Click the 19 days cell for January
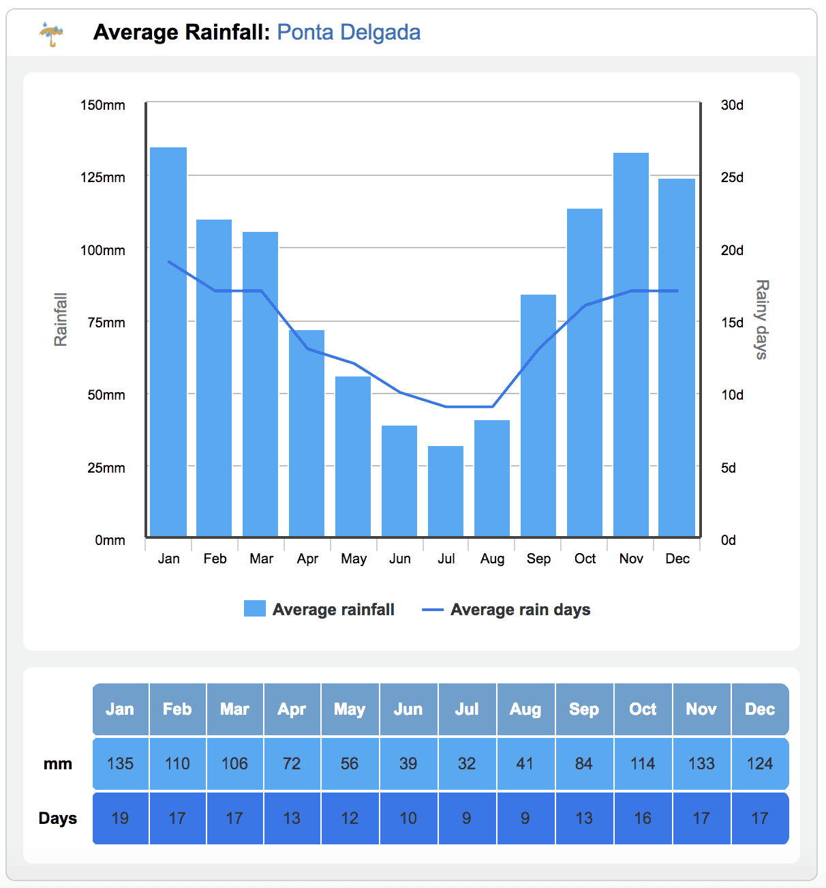The image size is (826, 888). [x=121, y=818]
